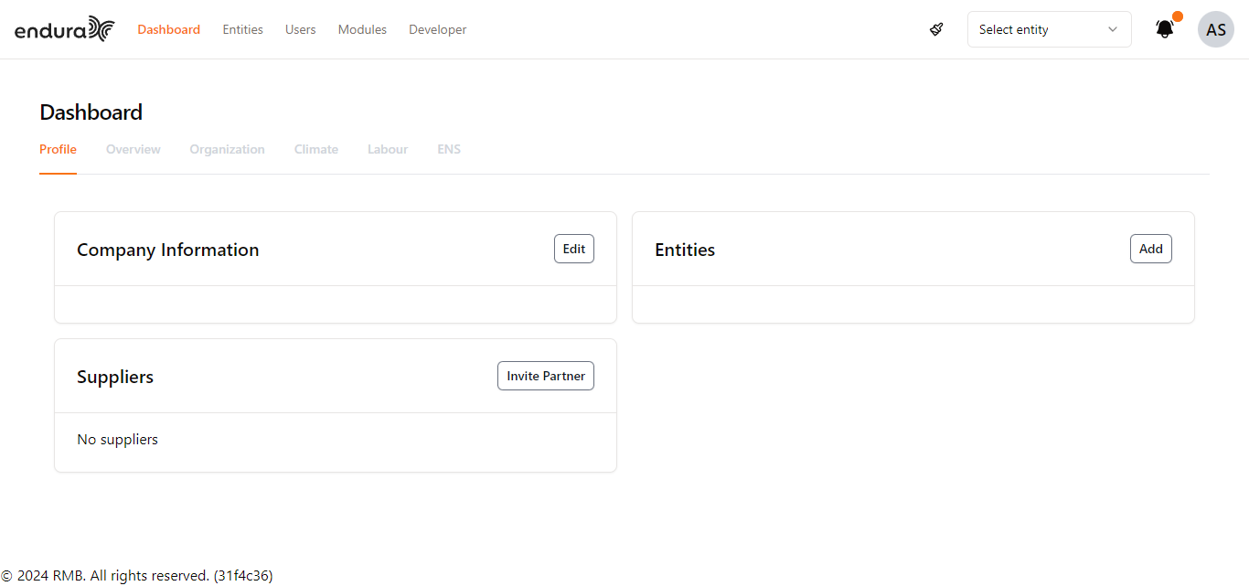Switch to the Climate tab
1249x586 pixels.
click(316, 149)
